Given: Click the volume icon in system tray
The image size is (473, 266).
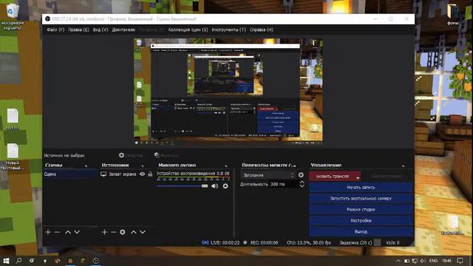Looking at the screenshot, I should (422, 261).
